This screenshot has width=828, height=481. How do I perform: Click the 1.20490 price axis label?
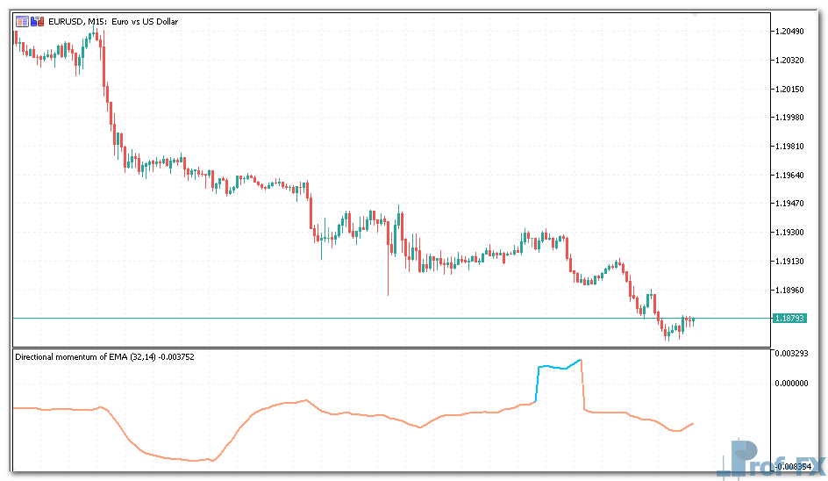pyautogui.click(x=789, y=32)
